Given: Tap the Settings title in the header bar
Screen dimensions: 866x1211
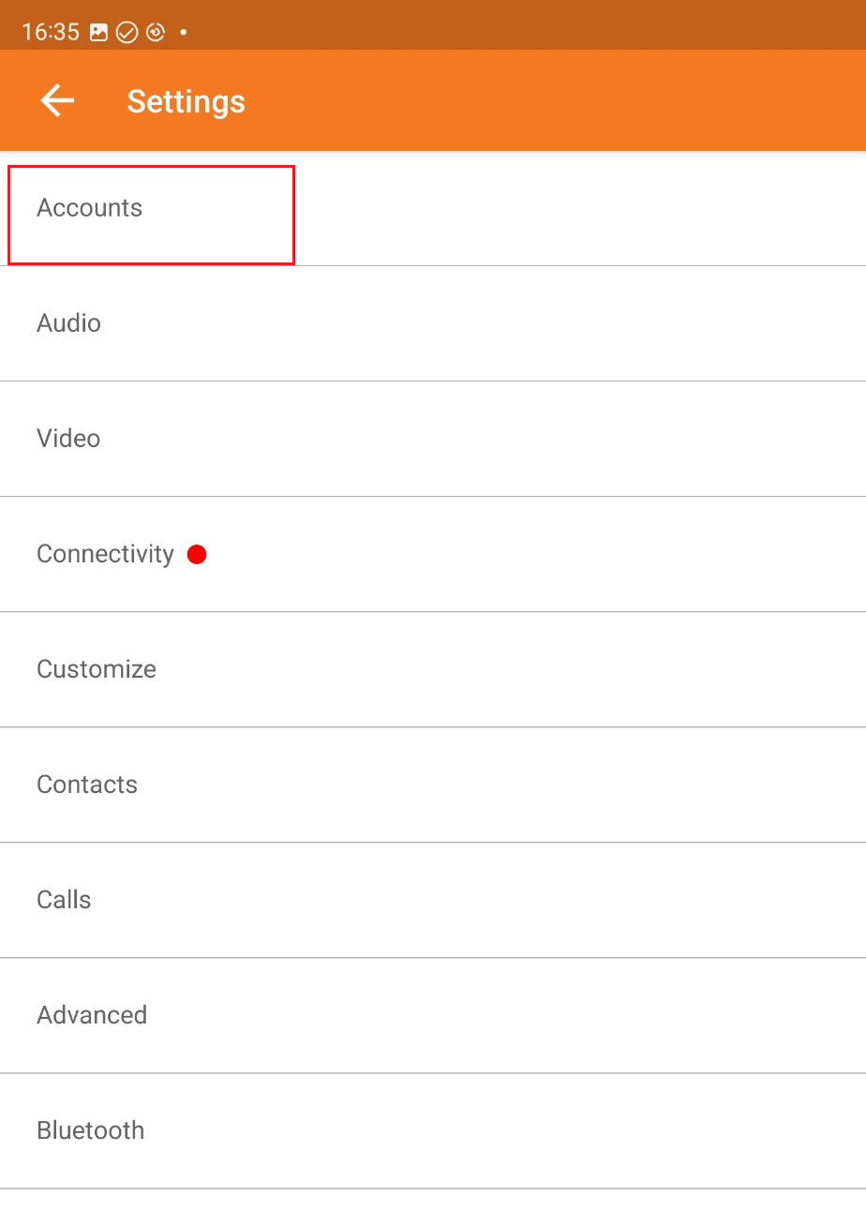Looking at the screenshot, I should [x=186, y=100].
